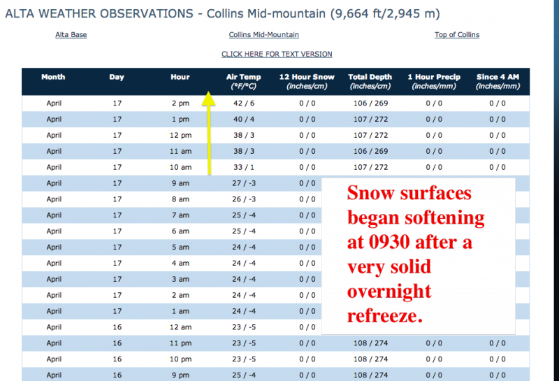Click the 6 am hour cell
The image size is (559, 381).
(x=180, y=231)
